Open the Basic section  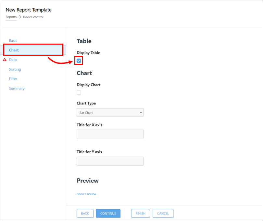tap(13, 41)
